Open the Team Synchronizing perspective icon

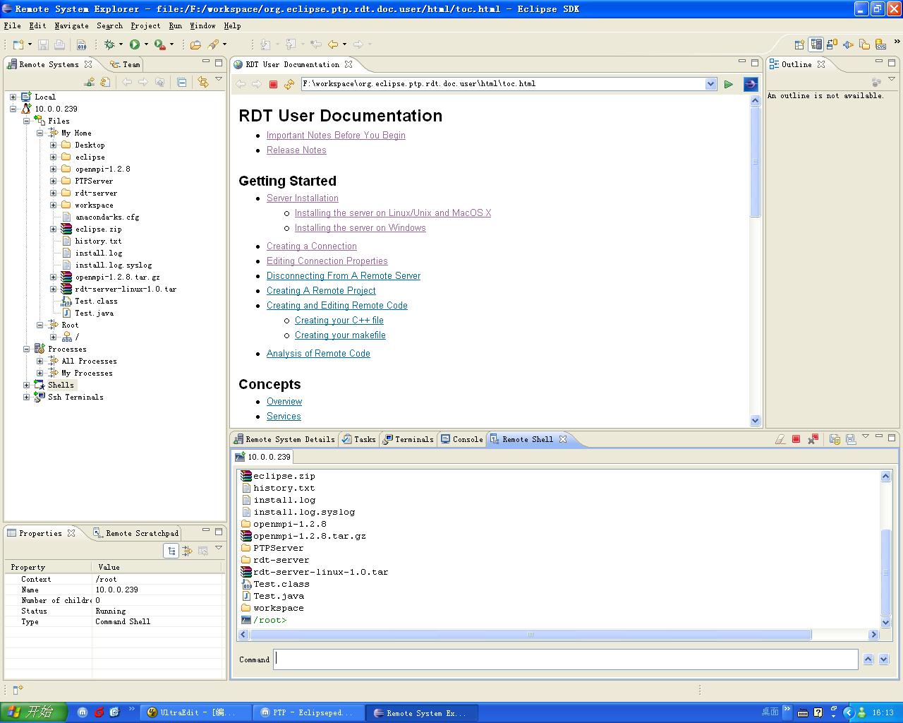(x=832, y=44)
